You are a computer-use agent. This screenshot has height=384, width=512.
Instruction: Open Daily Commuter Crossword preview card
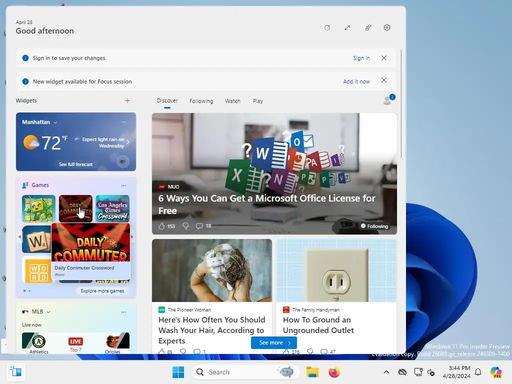pyautogui.click(x=91, y=251)
